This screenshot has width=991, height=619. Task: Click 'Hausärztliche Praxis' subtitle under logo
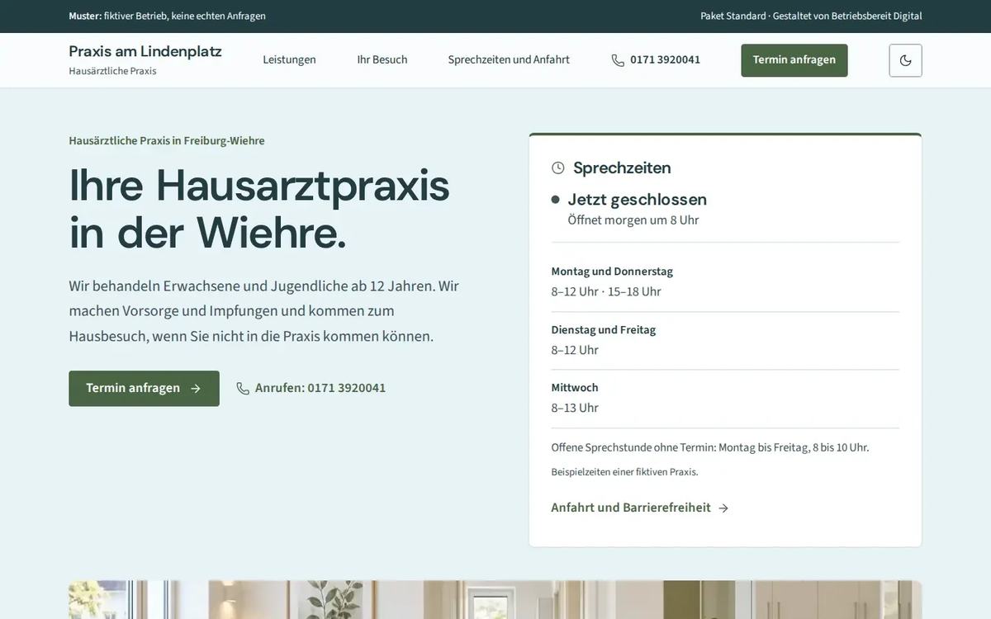coord(112,71)
